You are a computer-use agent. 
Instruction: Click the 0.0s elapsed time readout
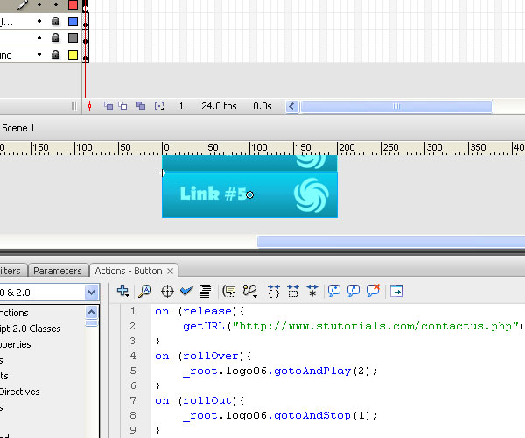point(262,106)
